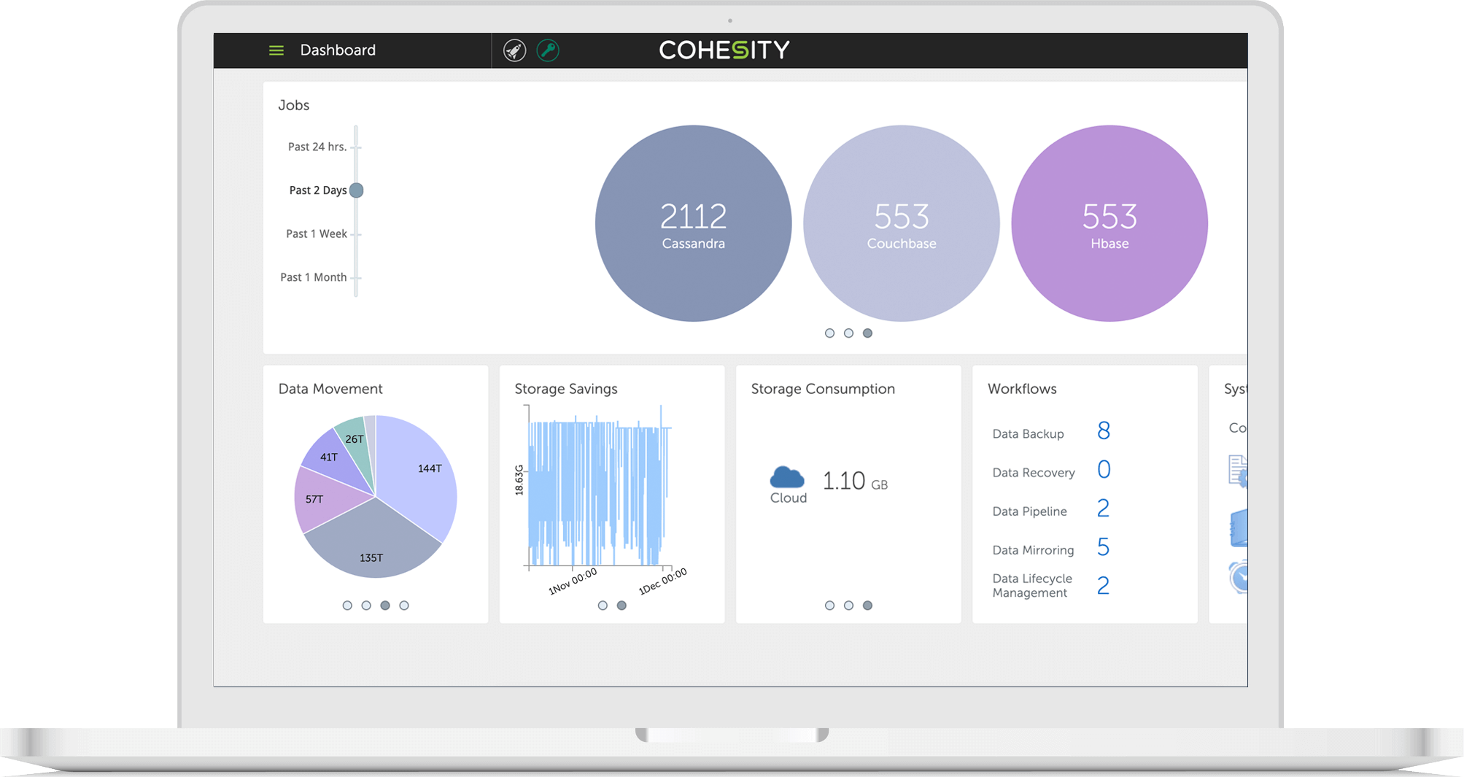Click the Data Movement card heading
Image resolution: width=1464 pixels, height=777 pixels.
(330, 389)
